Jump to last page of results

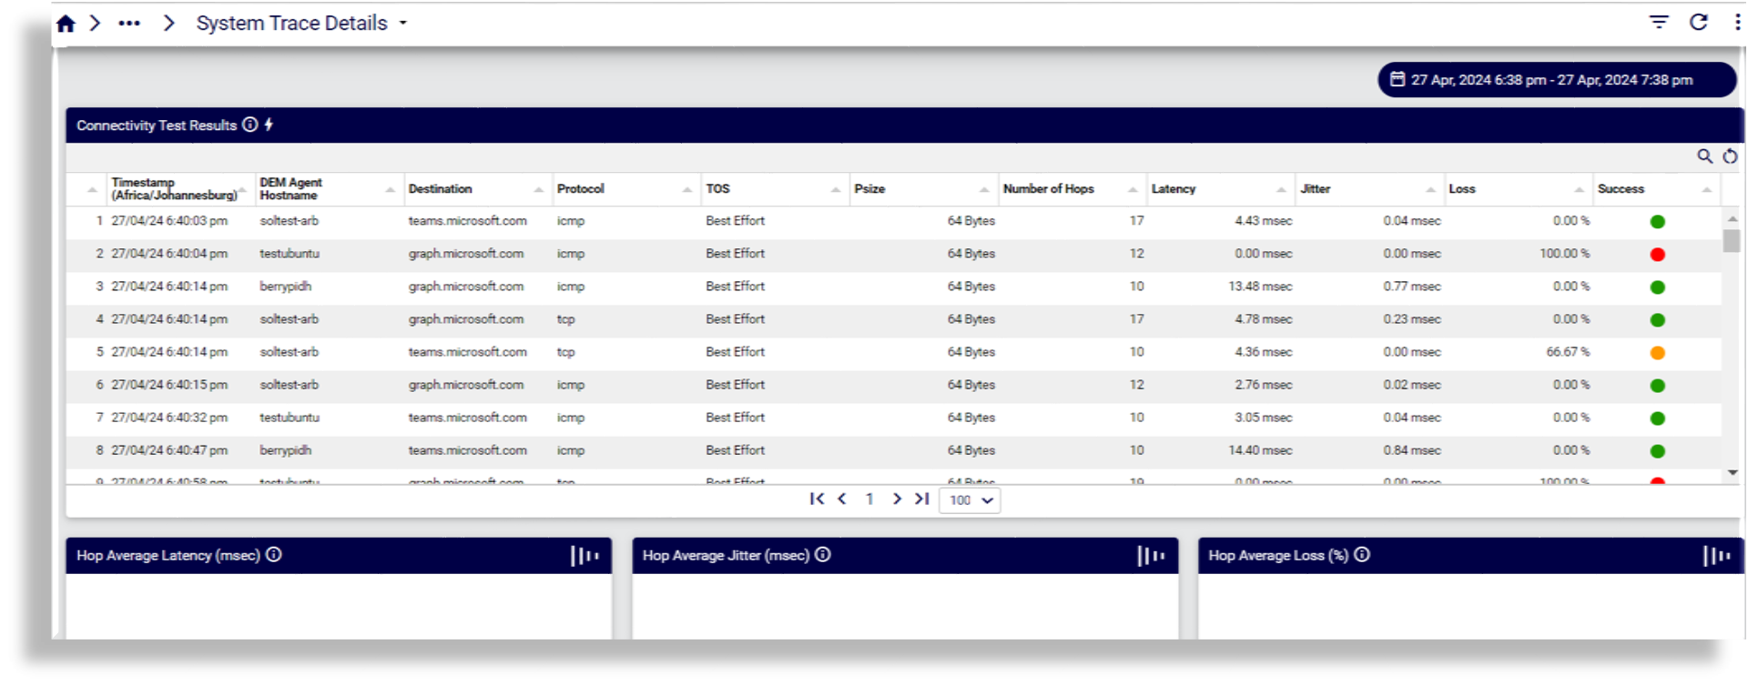pyautogui.click(x=922, y=499)
